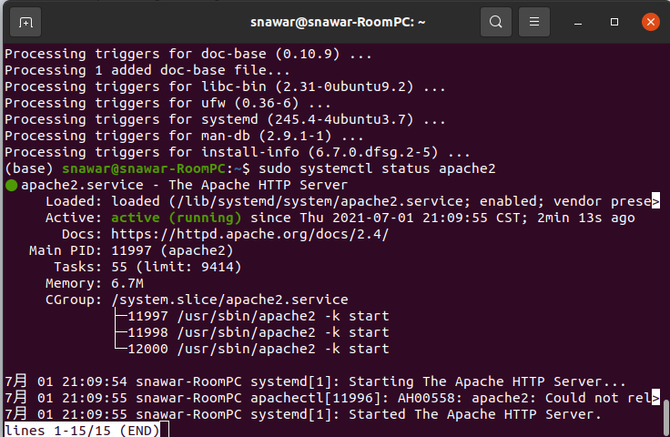
Task: Click the /lib/systemd/system/apache2.service path
Action: click(320, 201)
